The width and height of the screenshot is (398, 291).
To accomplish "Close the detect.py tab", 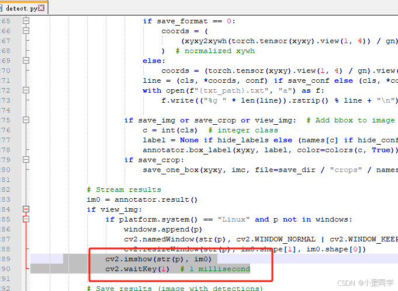I will point(41,8).
